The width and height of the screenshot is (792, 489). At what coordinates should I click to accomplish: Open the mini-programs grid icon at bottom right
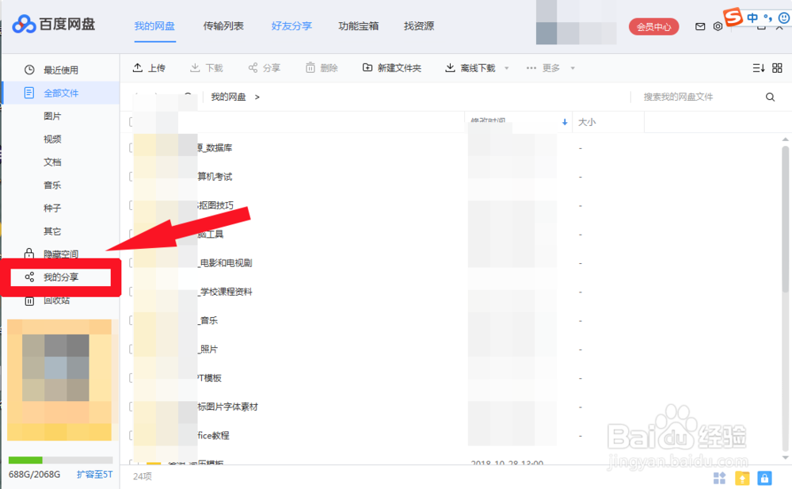[719, 478]
